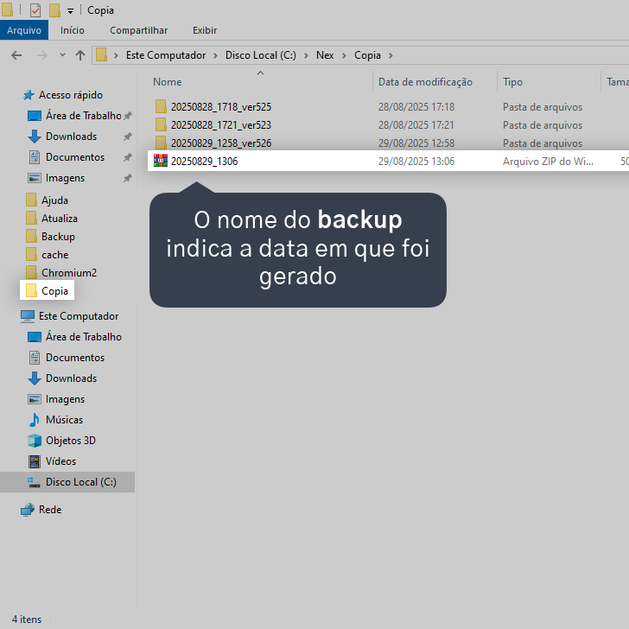Click folder icon of 20250828_1721_ver523

coord(161,124)
